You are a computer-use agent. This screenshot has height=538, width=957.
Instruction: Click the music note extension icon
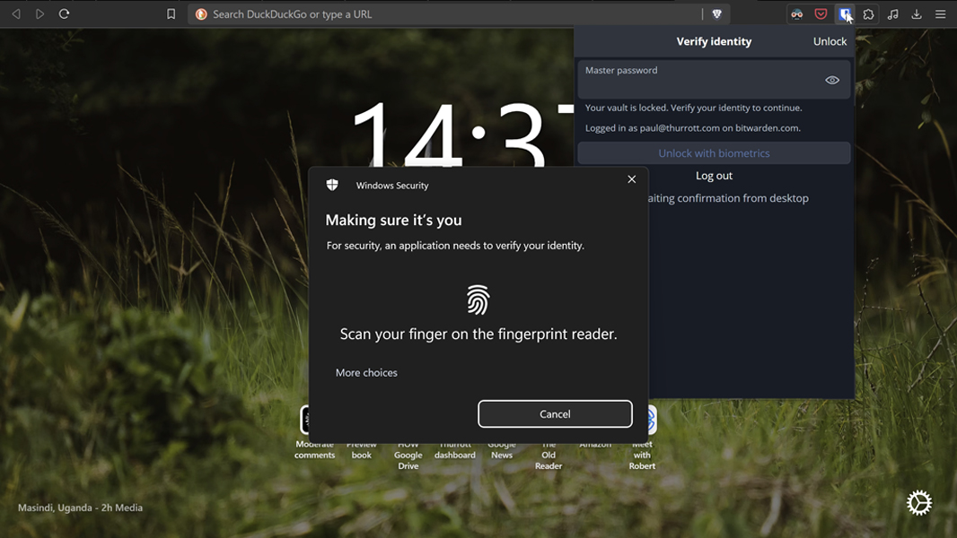tap(892, 13)
